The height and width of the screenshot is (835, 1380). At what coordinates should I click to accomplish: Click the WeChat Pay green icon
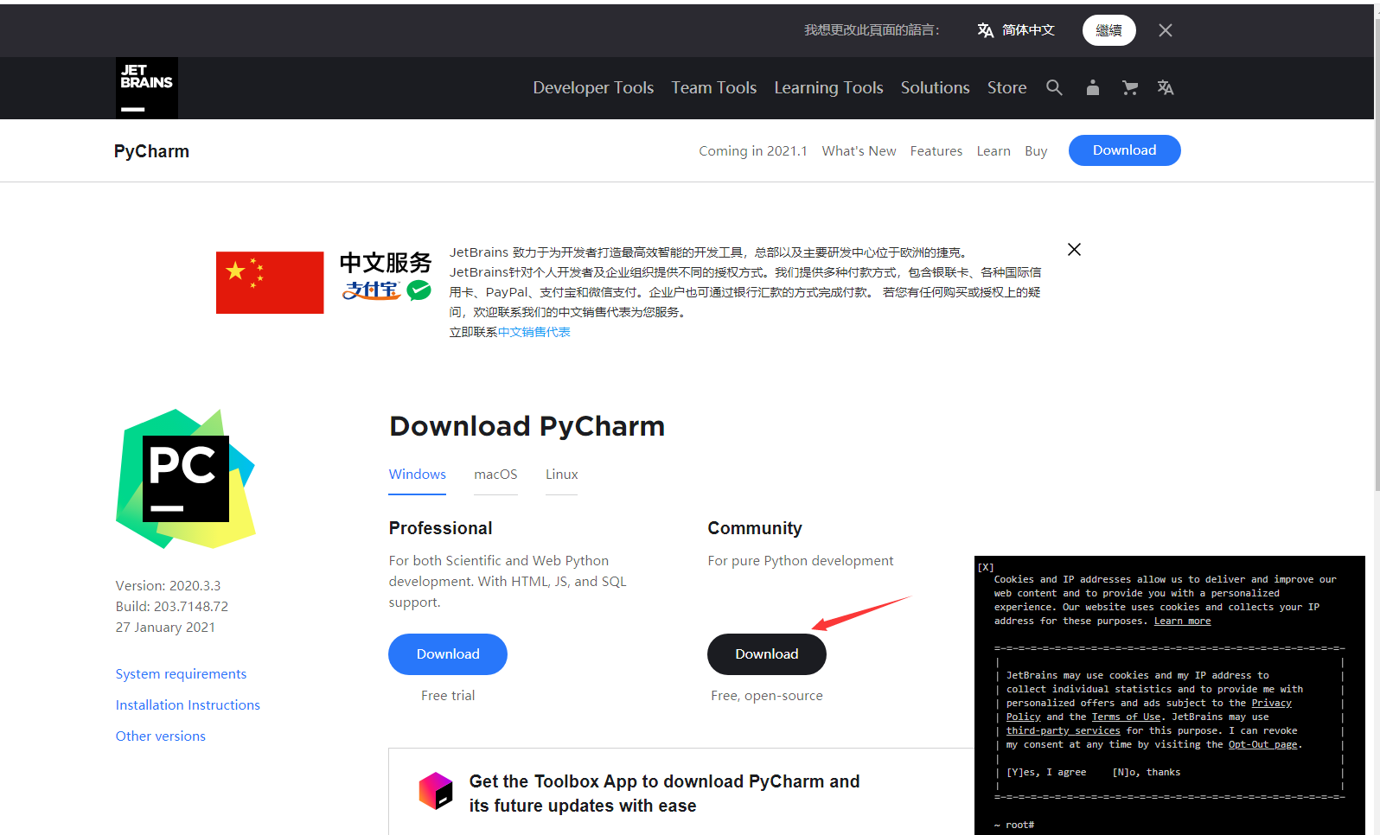(419, 290)
